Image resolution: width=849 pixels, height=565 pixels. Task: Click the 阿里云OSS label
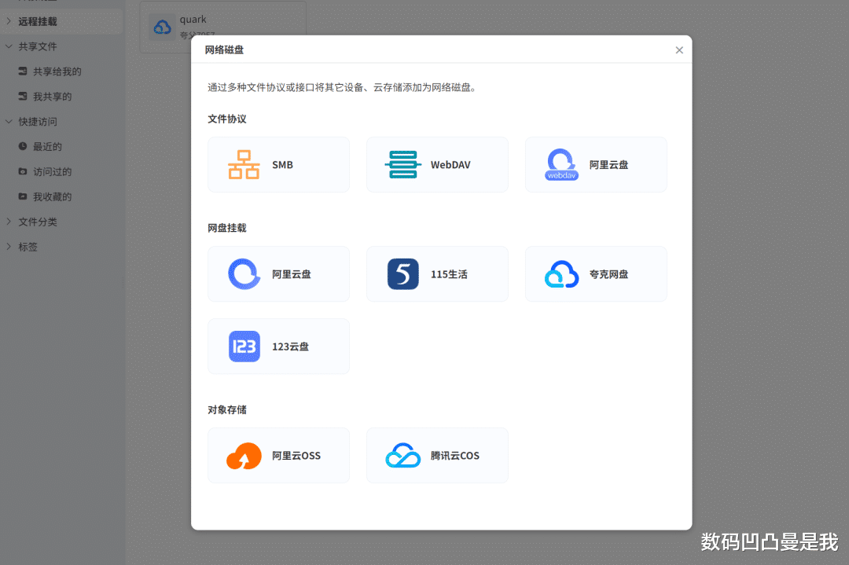coord(296,456)
